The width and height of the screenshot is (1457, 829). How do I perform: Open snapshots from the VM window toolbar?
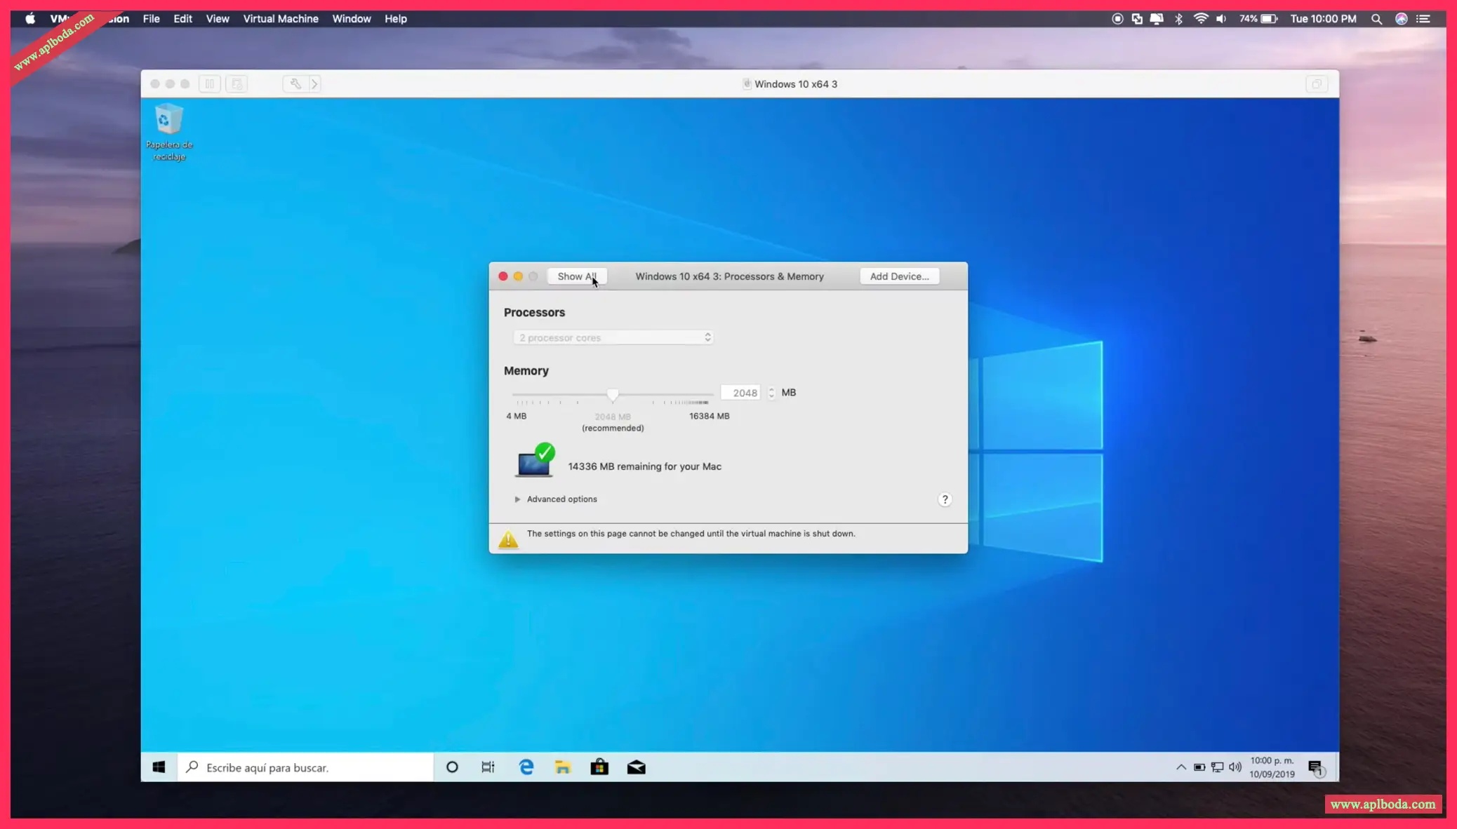[x=237, y=84]
